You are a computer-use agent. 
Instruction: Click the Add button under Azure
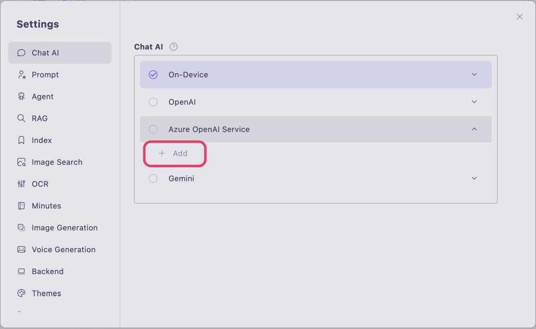click(174, 154)
